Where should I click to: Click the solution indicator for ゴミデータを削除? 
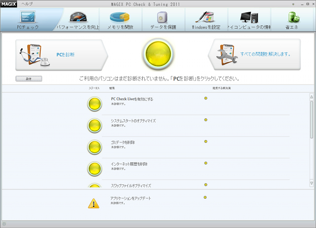[x=206, y=141]
